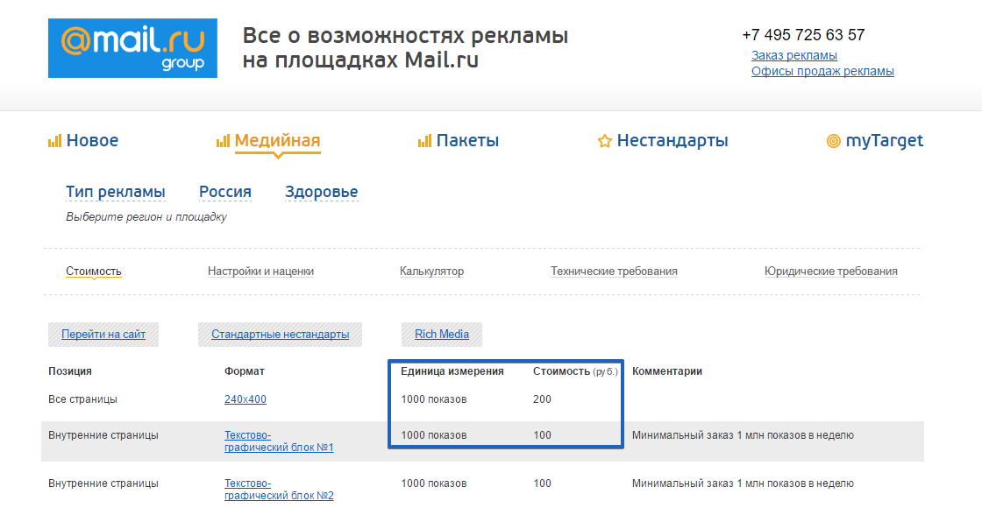Click Стандартные нестандарты button
The height and width of the screenshot is (508, 982).
(280, 335)
